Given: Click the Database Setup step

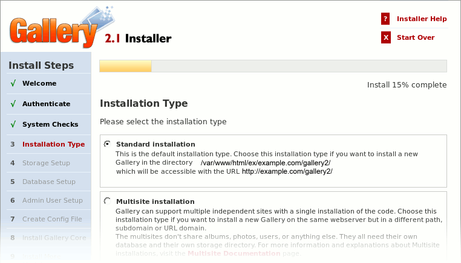Looking at the screenshot, I should 49,182.
